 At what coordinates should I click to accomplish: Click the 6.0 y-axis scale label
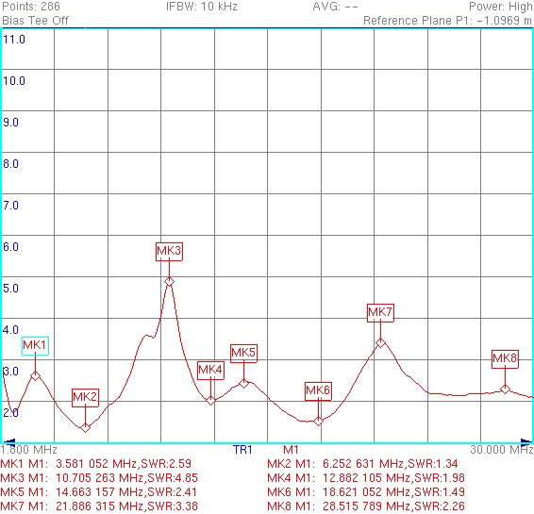pyautogui.click(x=10, y=247)
